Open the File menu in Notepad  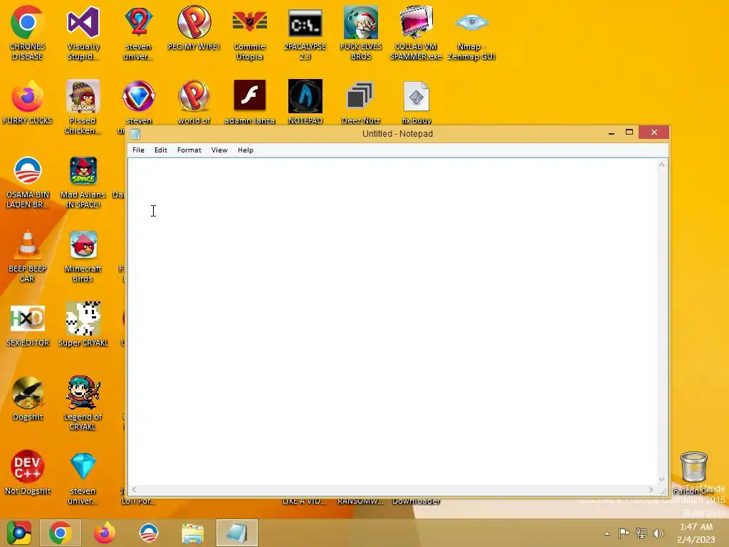[138, 150]
